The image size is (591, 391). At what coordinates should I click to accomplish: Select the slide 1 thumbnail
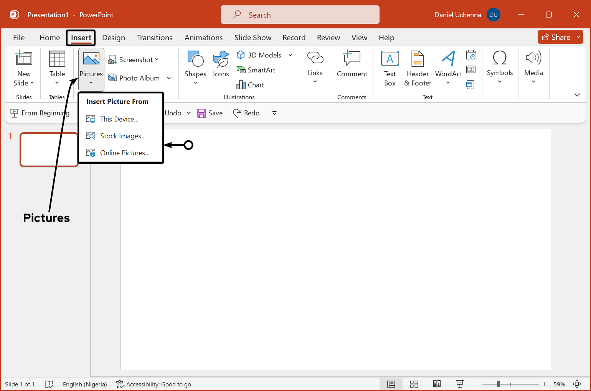pos(49,149)
